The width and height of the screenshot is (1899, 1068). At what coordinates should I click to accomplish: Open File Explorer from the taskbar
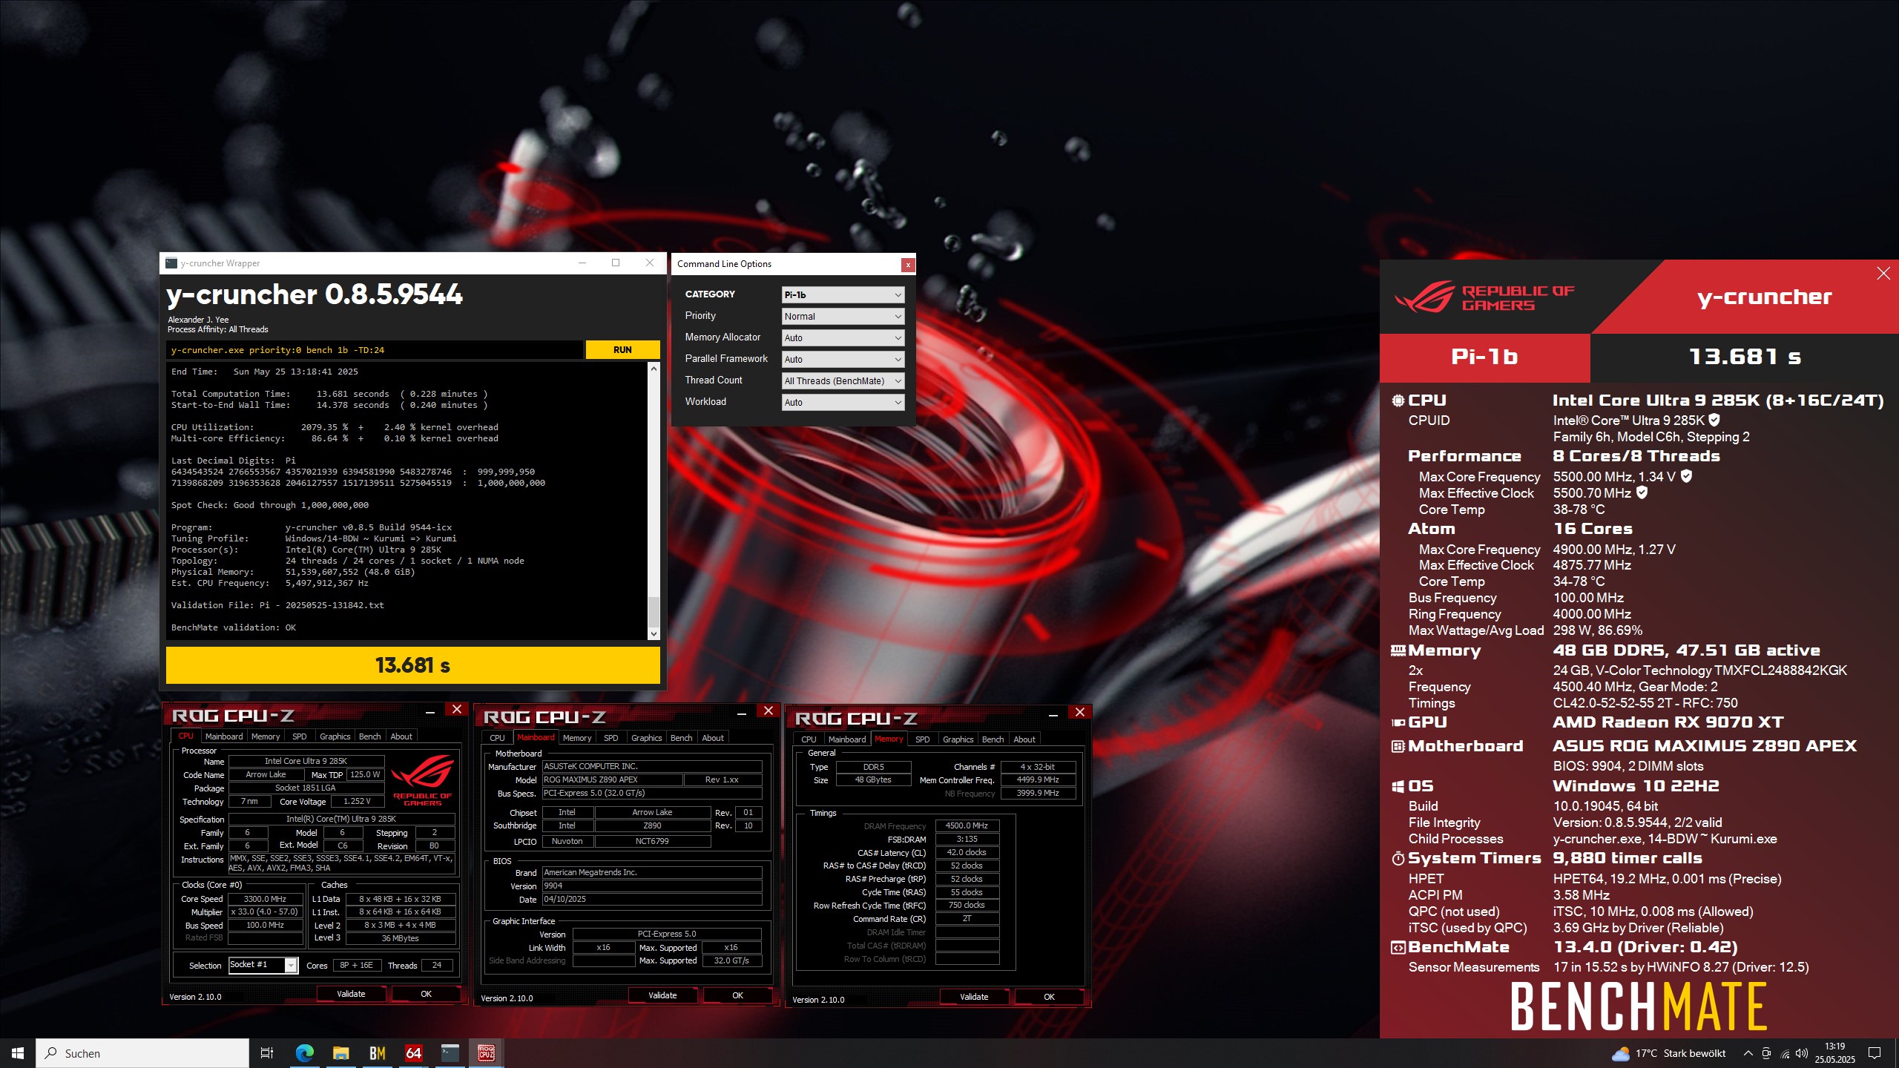[x=340, y=1053]
